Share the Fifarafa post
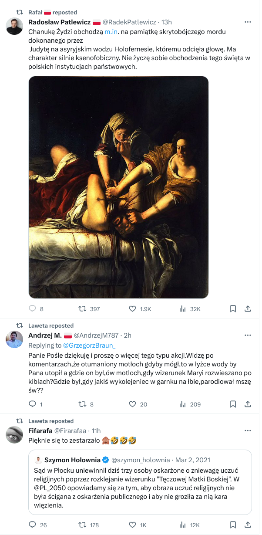Image resolution: width=262 pixels, height=535 pixels. pyautogui.click(x=248, y=525)
